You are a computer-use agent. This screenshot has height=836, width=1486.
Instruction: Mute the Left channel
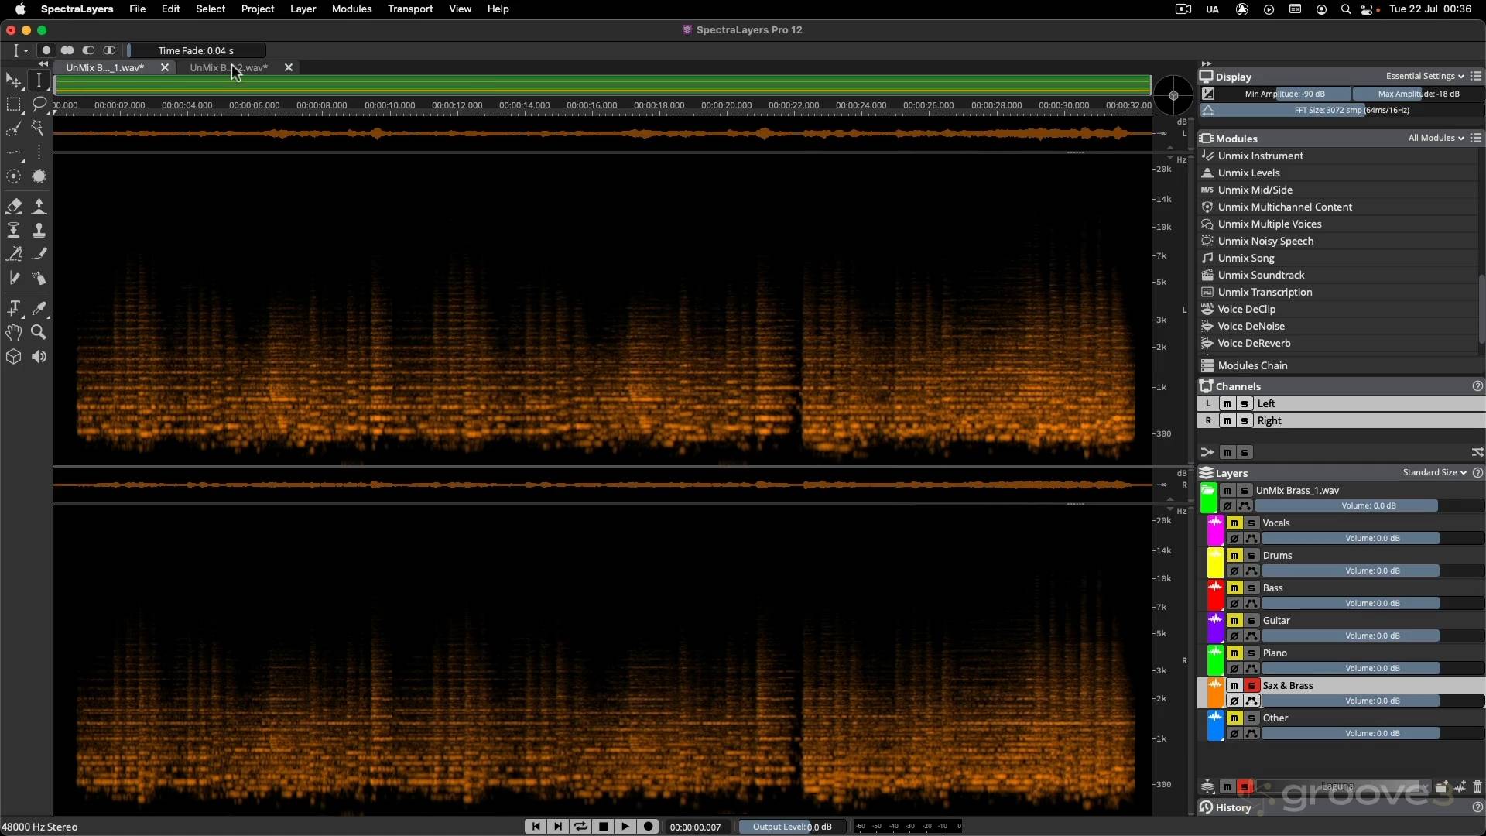click(1227, 404)
